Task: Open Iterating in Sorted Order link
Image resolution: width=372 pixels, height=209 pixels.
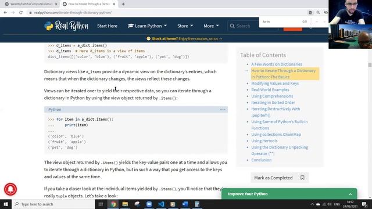Action: (273, 103)
